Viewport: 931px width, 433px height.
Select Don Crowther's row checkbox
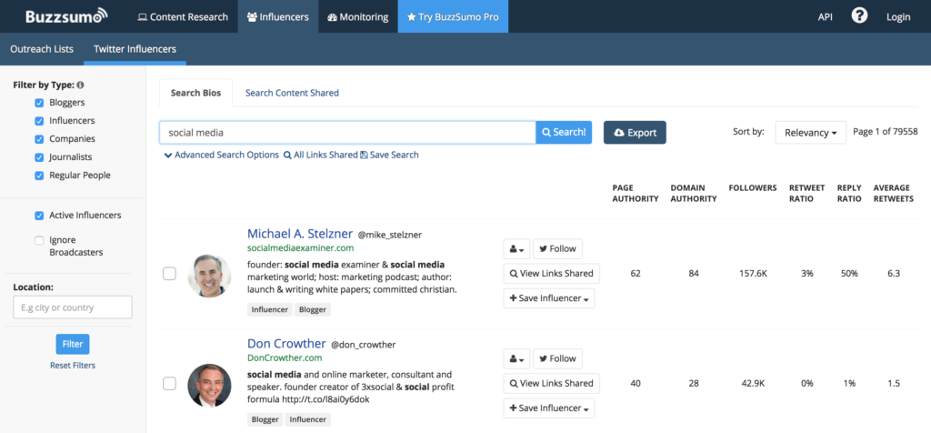pyautogui.click(x=169, y=384)
